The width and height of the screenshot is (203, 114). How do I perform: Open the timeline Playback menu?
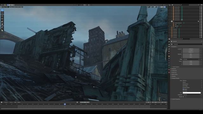tap(6, 102)
